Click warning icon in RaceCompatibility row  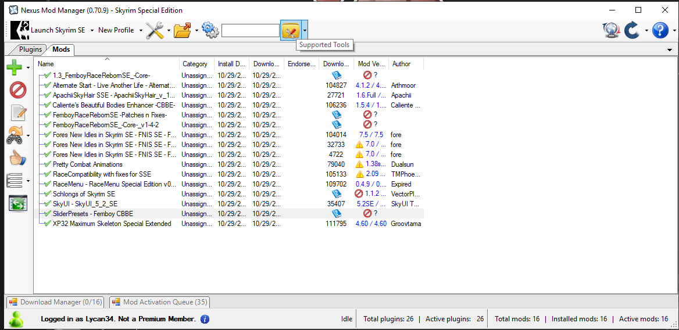[359, 174]
